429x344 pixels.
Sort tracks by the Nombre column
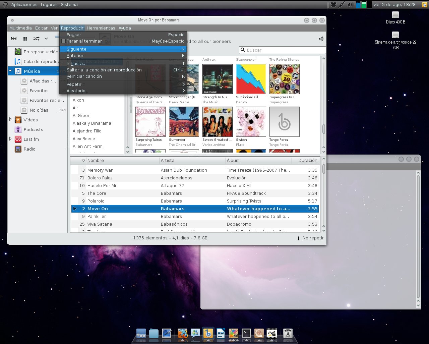(123, 161)
